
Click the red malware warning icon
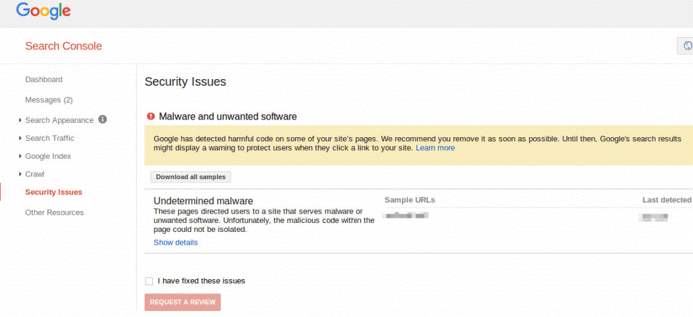pos(151,116)
